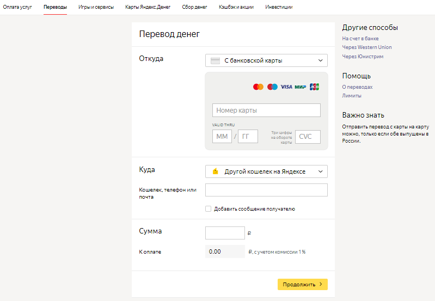The image size is (435, 301).
Task: Focus the Номер карты input field
Action: [x=266, y=110]
